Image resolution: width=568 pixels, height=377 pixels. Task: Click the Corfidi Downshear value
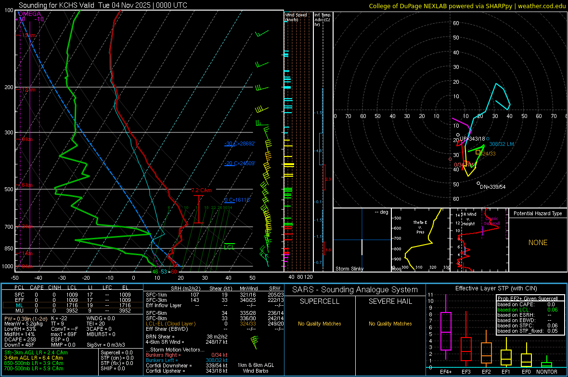pos(187,365)
